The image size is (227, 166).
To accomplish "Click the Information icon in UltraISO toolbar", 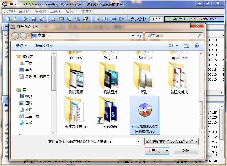I will pyautogui.click(x=106, y=19).
